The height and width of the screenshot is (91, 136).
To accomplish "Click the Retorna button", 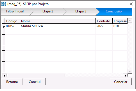I will 12,82.
